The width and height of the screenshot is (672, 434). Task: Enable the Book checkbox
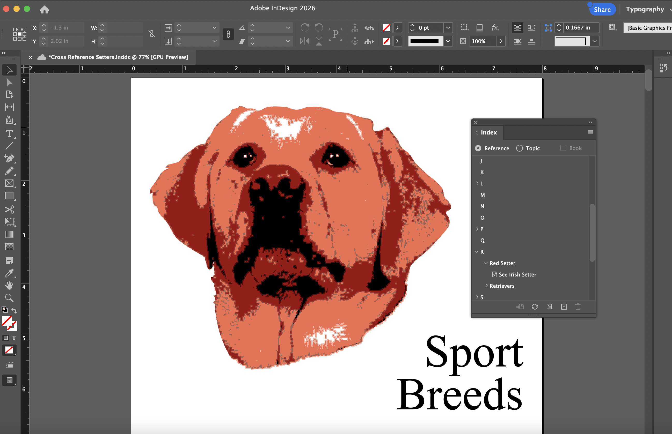tap(563, 148)
